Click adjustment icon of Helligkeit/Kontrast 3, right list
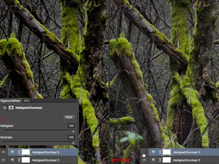The height and width of the screenshot is (164, 219). pyautogui.click(x=154, y=152)
